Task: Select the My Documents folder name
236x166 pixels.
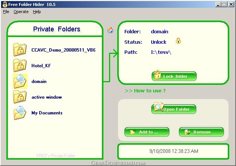Action: click(47, 113)
